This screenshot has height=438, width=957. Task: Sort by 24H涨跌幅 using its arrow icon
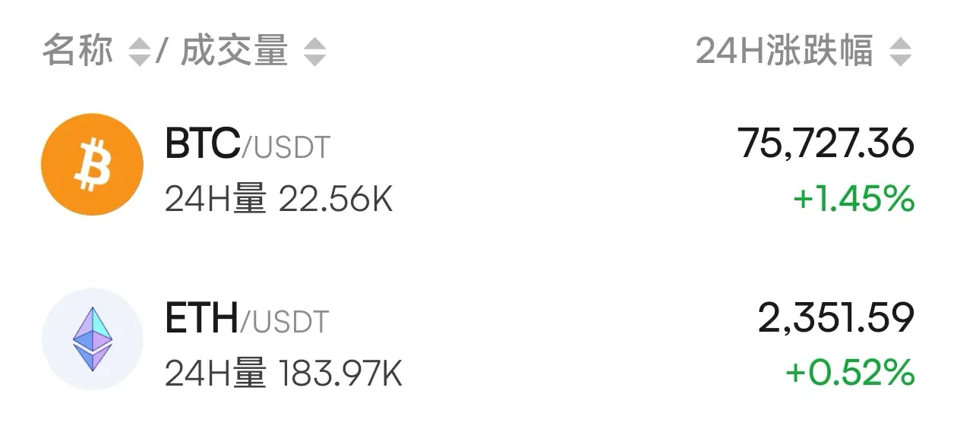tap(900, 53)
